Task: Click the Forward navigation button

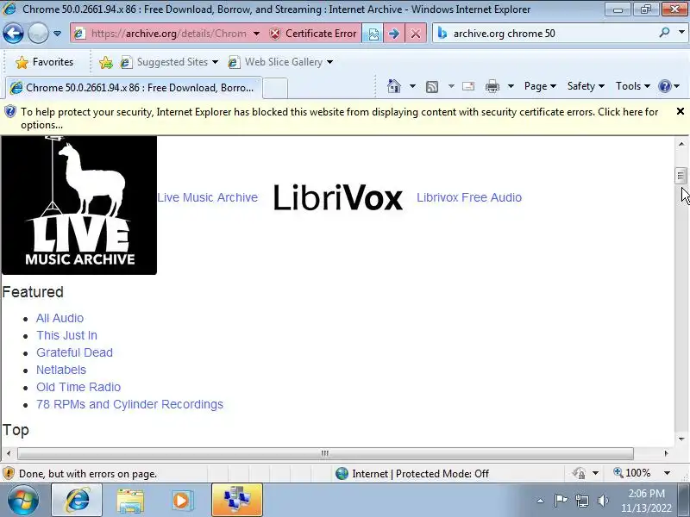Action: [x=38, y=33]
